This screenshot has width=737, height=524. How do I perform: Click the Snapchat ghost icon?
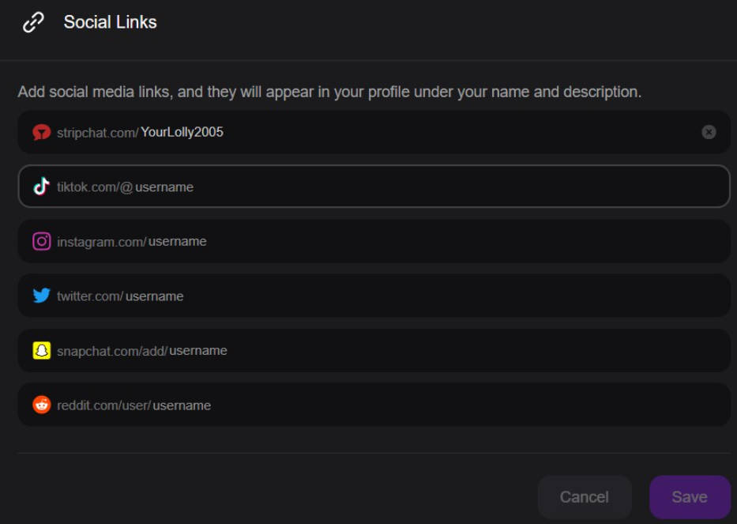pos(42,350)
